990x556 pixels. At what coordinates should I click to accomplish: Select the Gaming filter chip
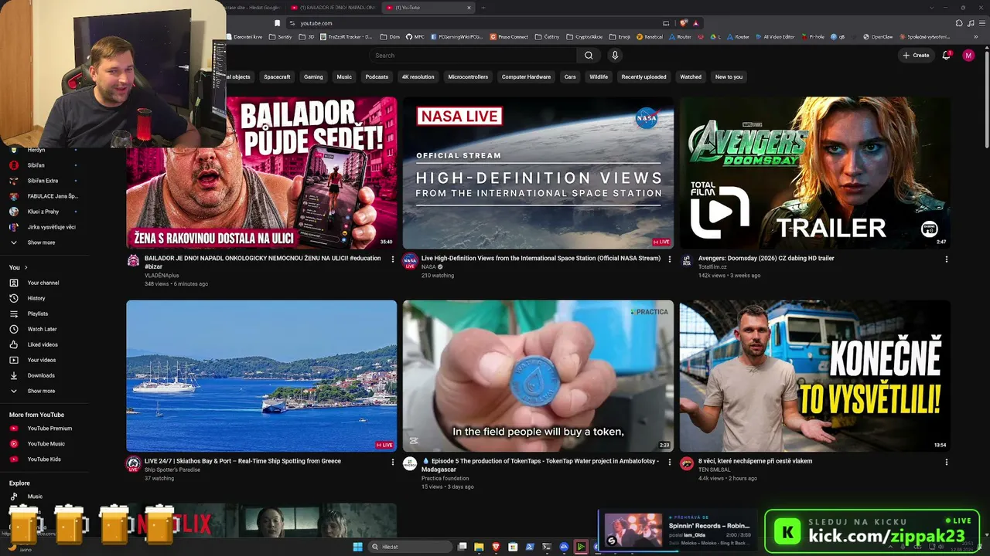click(313, 77)
